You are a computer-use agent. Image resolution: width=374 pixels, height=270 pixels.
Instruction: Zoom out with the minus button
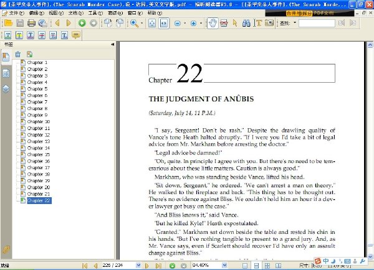tap(178, 24)
